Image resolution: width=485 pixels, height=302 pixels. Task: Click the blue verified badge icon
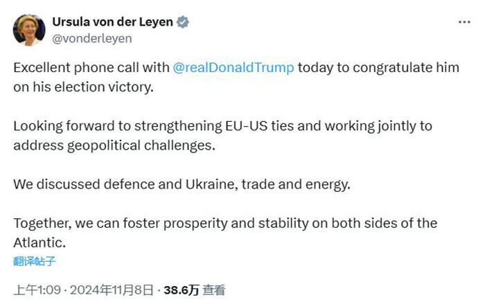(183, 22)
